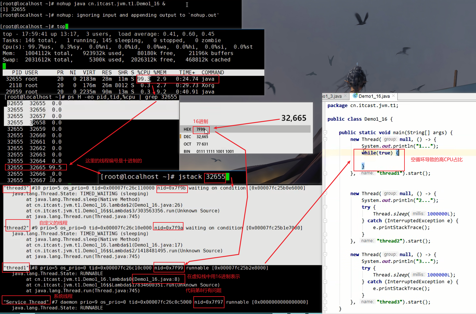Switch to the Demo1_16.java tab
Viewport: 476px width, 314px height.
374,96
